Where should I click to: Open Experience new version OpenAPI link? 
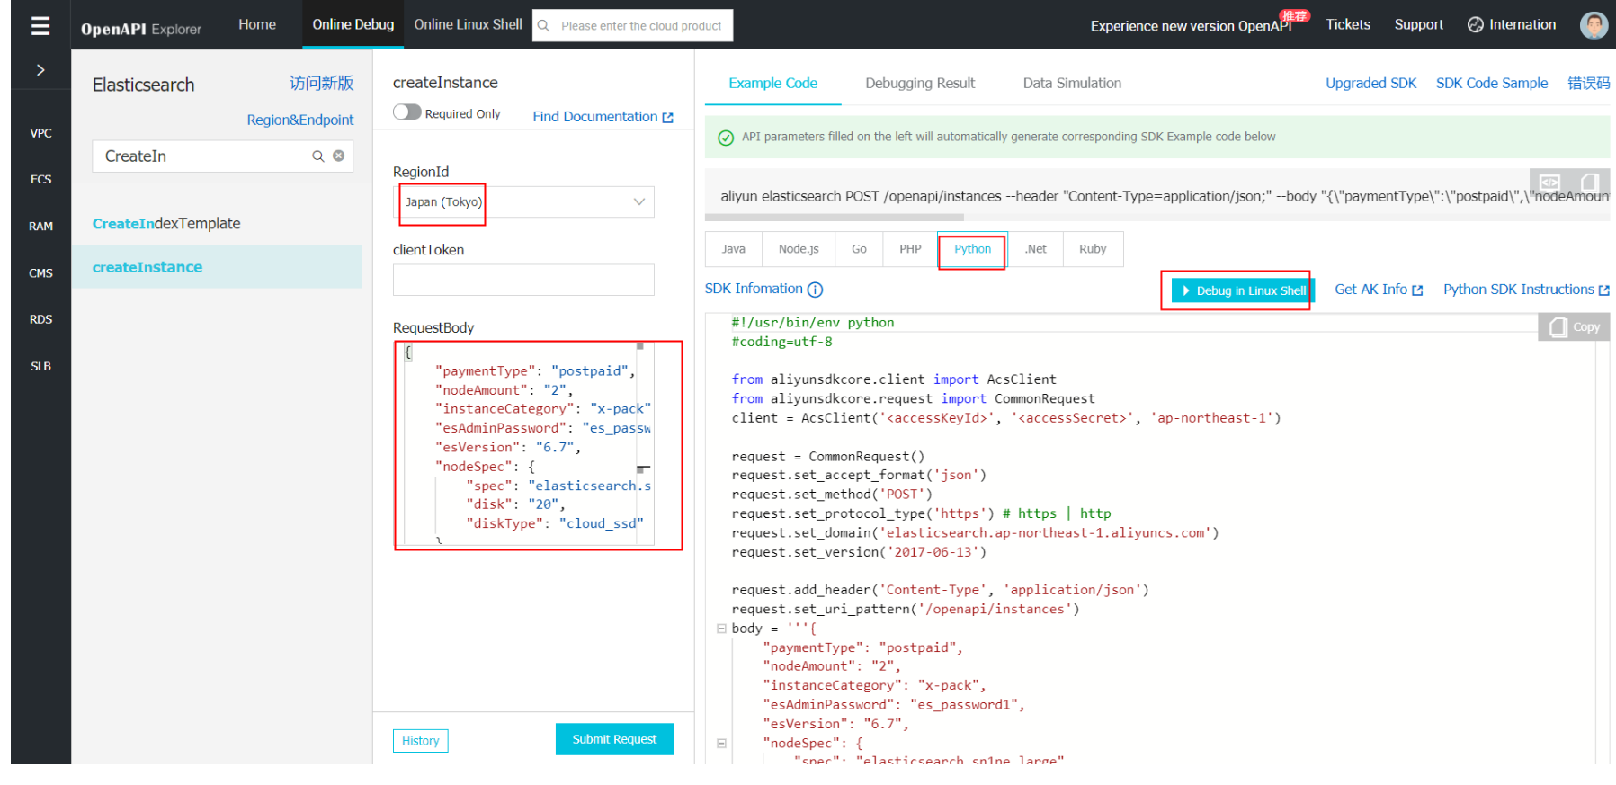coord(1192,26)
